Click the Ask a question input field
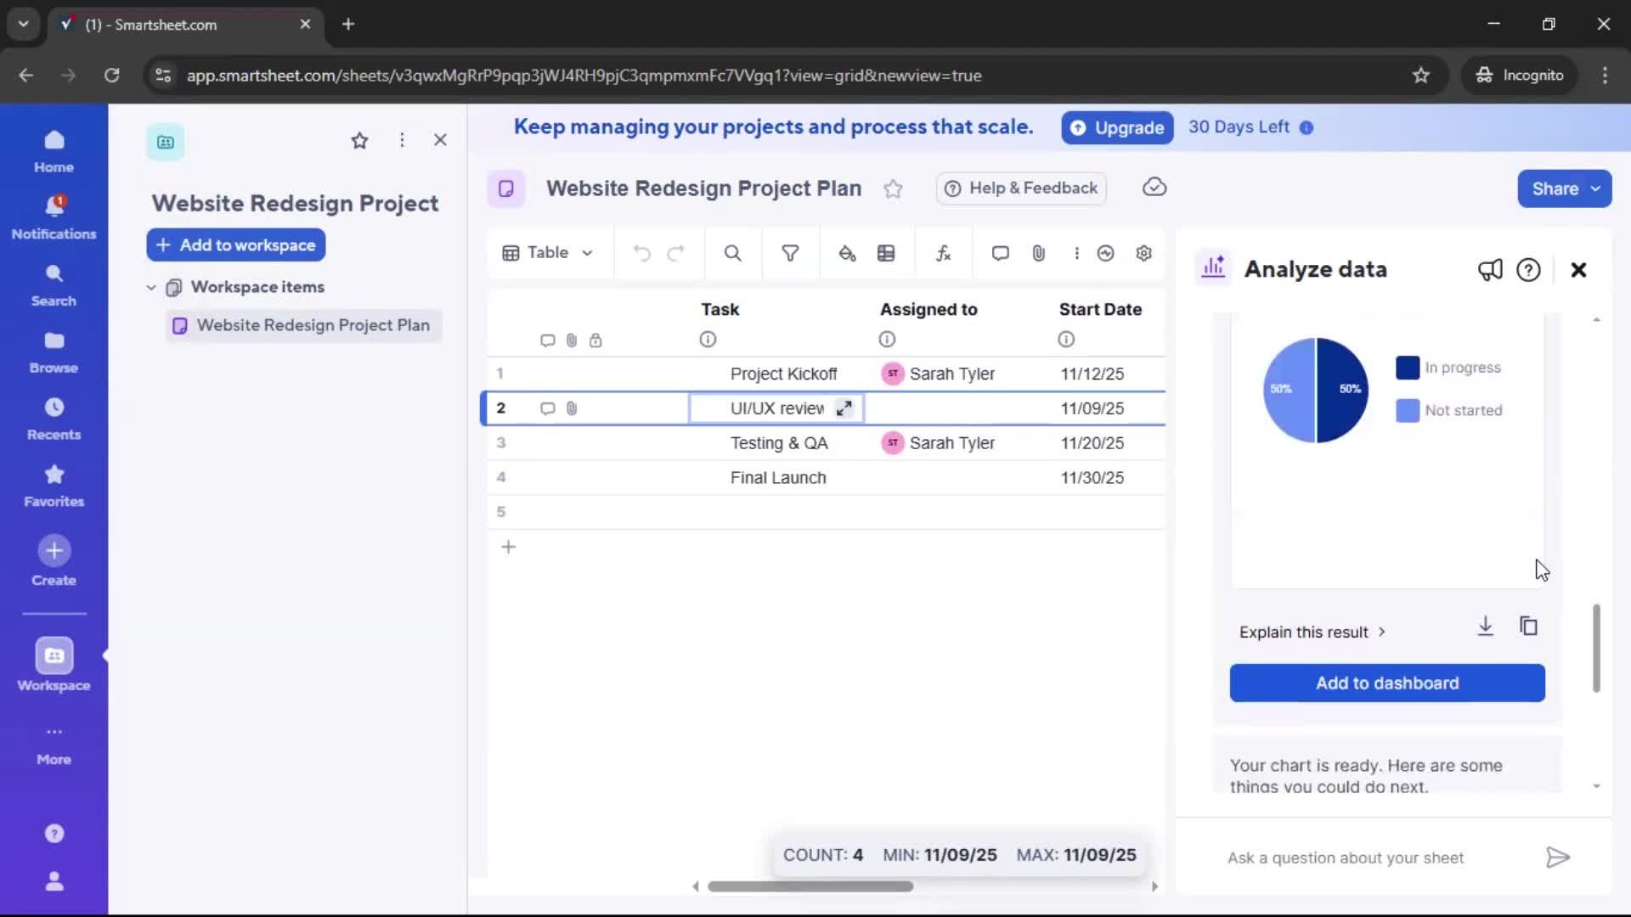 click(1346, 858)
